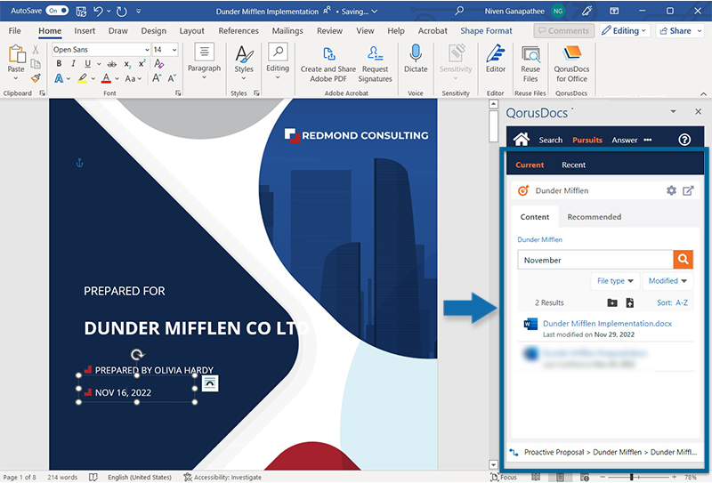Open the File type filter dropdown

(x=615, y=281)
